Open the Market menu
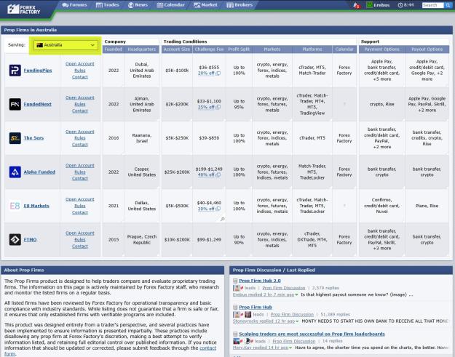 click(205, 5)
